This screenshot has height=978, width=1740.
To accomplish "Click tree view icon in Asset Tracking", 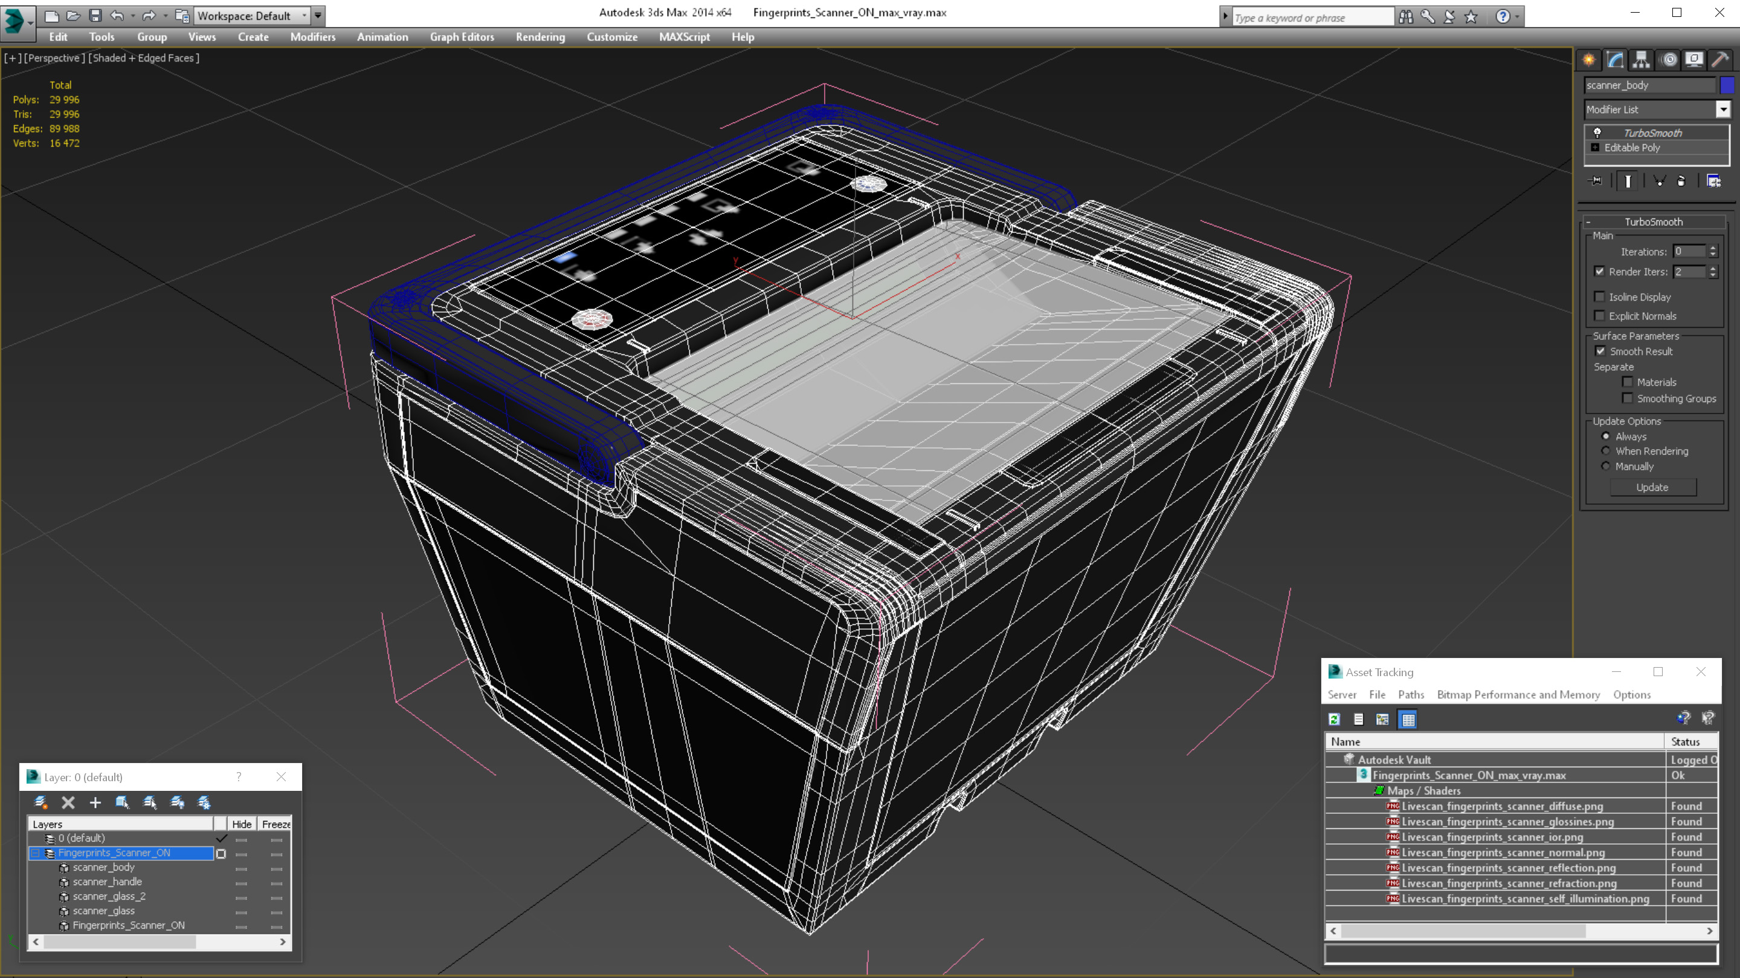I will [1383, 720].
